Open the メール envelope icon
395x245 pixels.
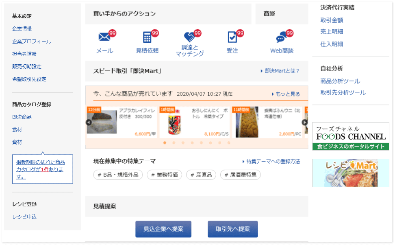[104, 37]
